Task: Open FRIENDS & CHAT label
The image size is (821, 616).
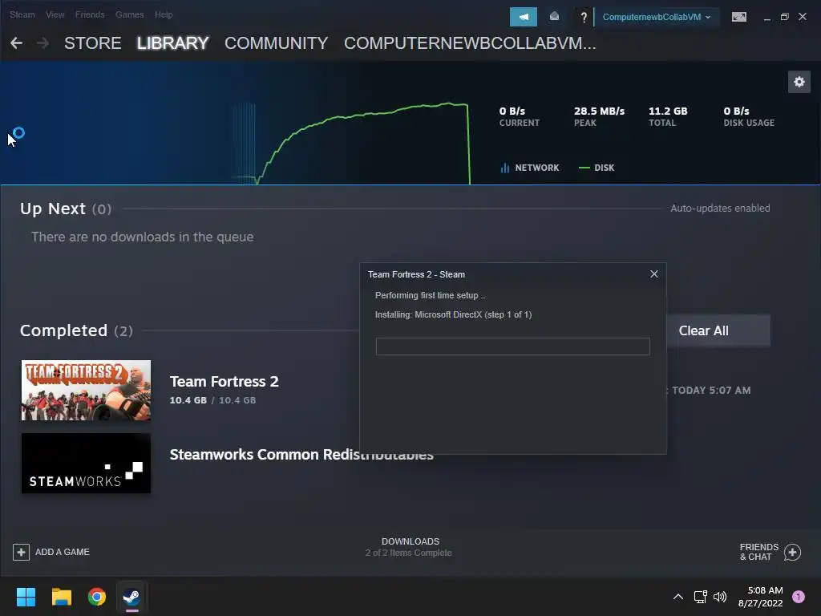Action: coord(758,552)
